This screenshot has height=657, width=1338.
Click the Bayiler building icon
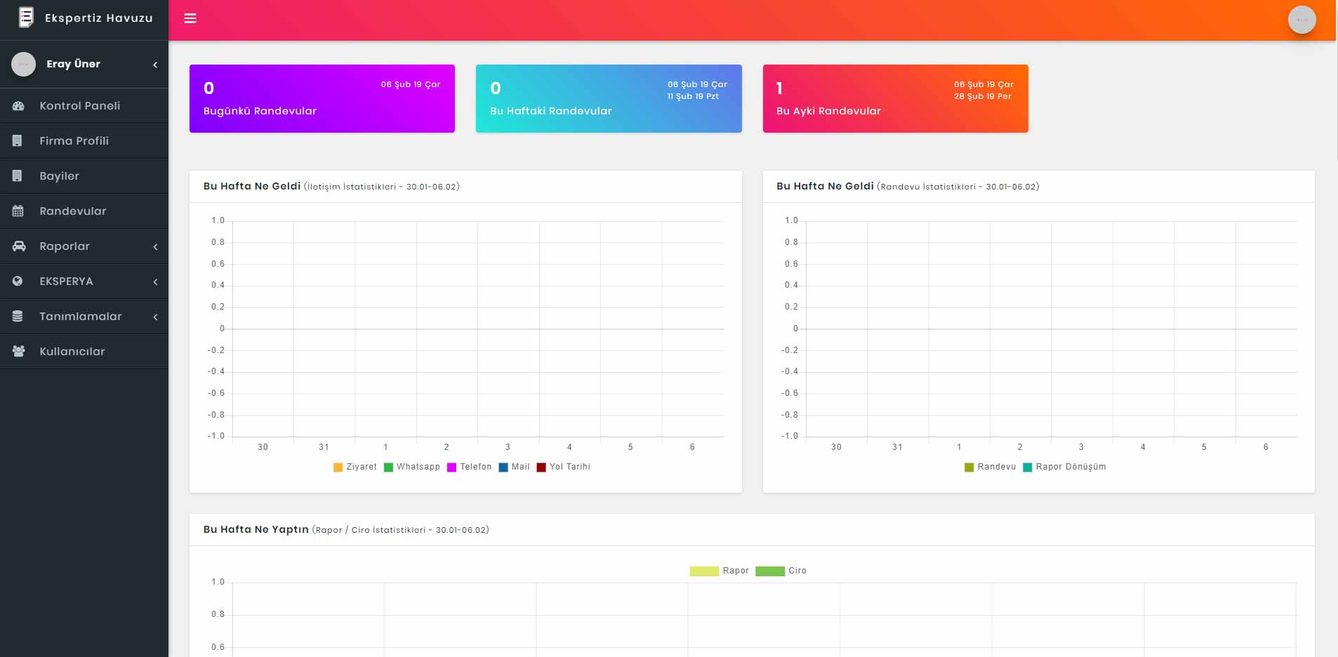tap(18, 176)
